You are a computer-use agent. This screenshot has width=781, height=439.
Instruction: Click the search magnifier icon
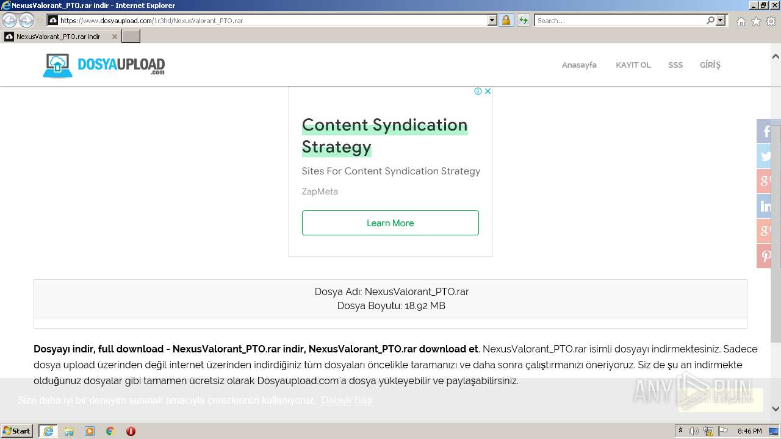[x=711, y=20]
